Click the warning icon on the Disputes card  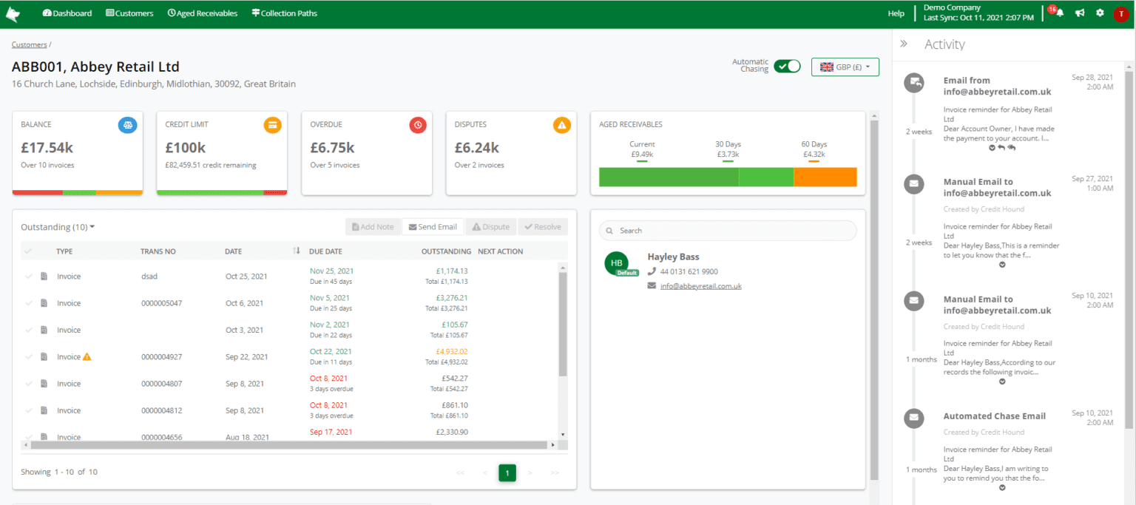(x=562, y=125)
